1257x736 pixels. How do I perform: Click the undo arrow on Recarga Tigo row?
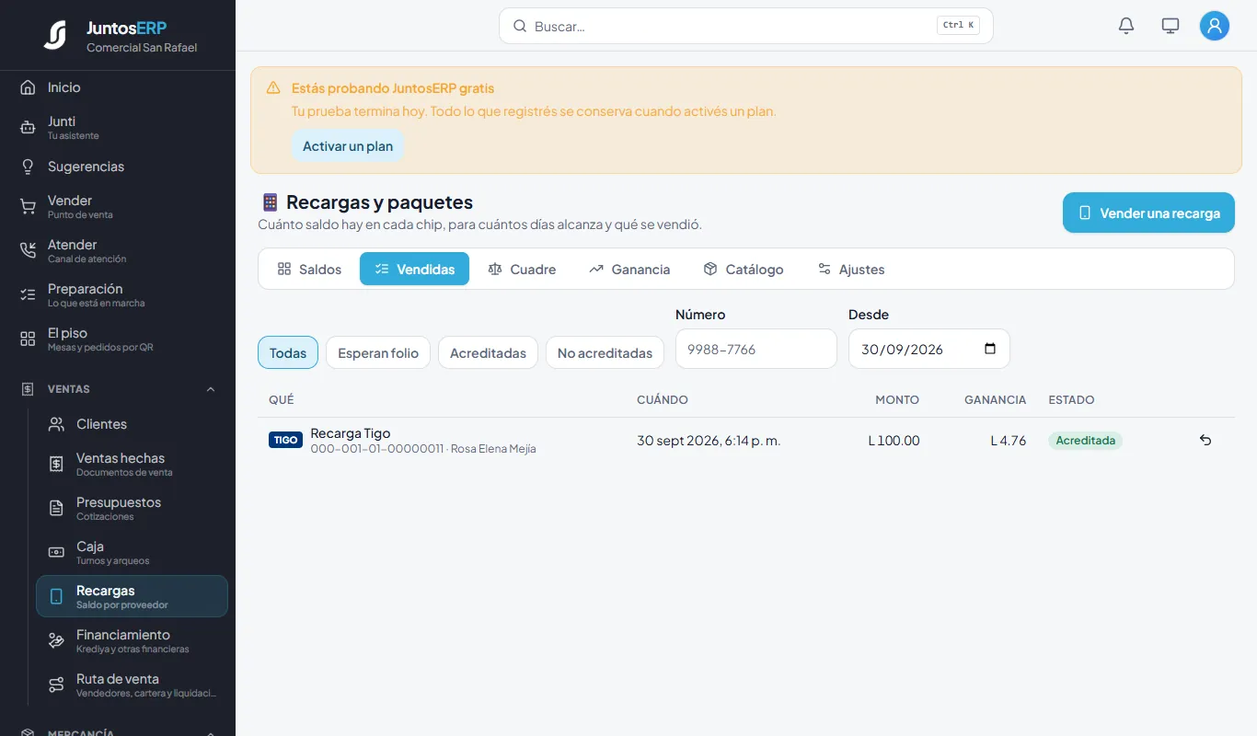[x=1205, y=441]
